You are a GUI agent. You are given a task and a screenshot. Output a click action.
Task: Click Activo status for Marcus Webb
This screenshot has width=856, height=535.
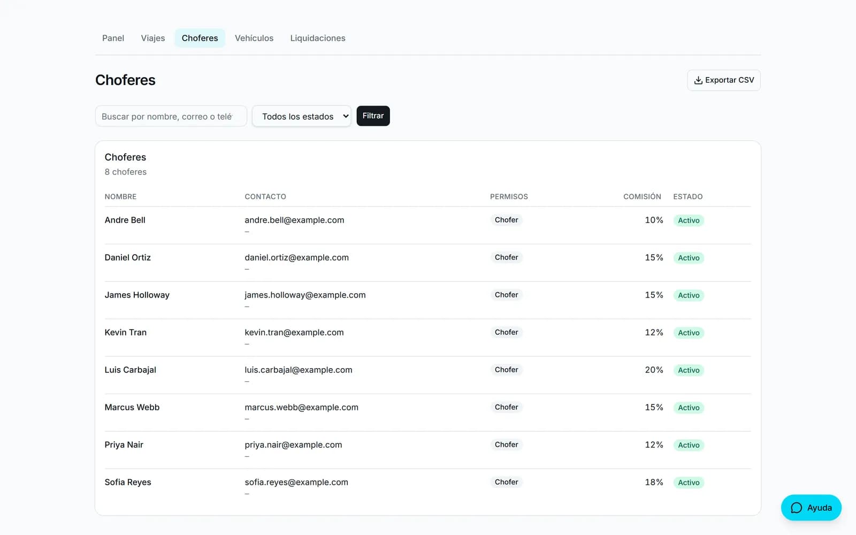coord(689,408)
